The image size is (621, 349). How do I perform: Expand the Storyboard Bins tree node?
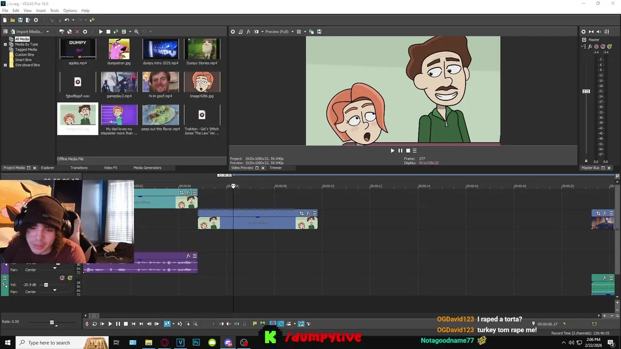point(5,65)
